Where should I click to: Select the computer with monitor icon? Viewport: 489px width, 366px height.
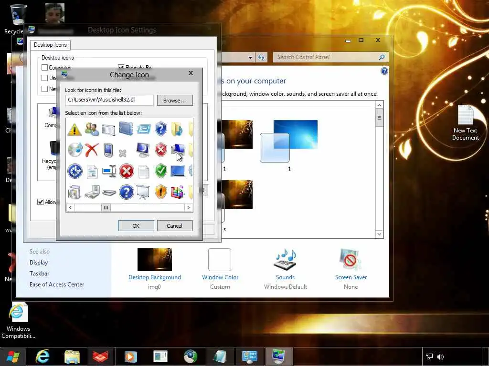(x=178, y=150)
